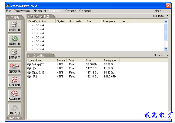Screen dimensions: 175x123
Task: Click the lower Size column header
Action: pyautogui.click(x=93, y=60)
